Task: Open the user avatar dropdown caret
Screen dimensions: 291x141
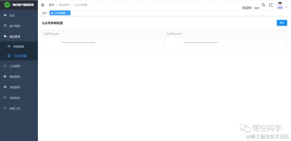Action: tap(286, 7)
